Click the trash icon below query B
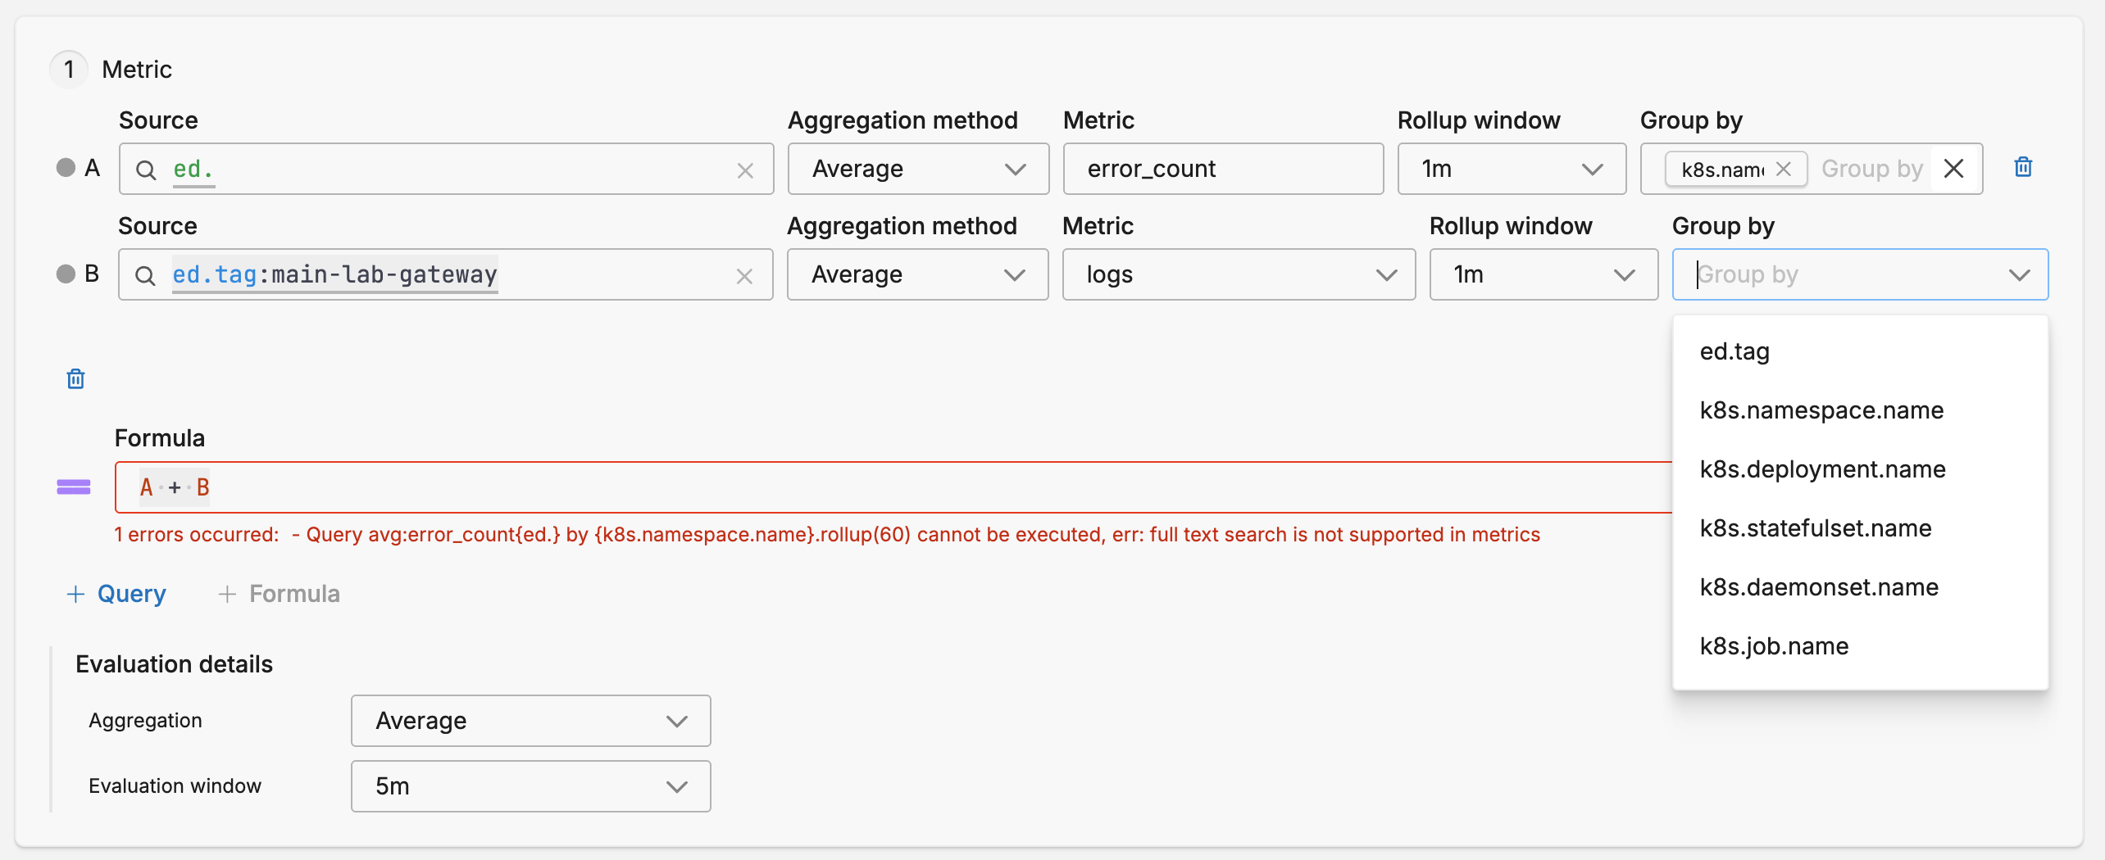 click(75, 378)
